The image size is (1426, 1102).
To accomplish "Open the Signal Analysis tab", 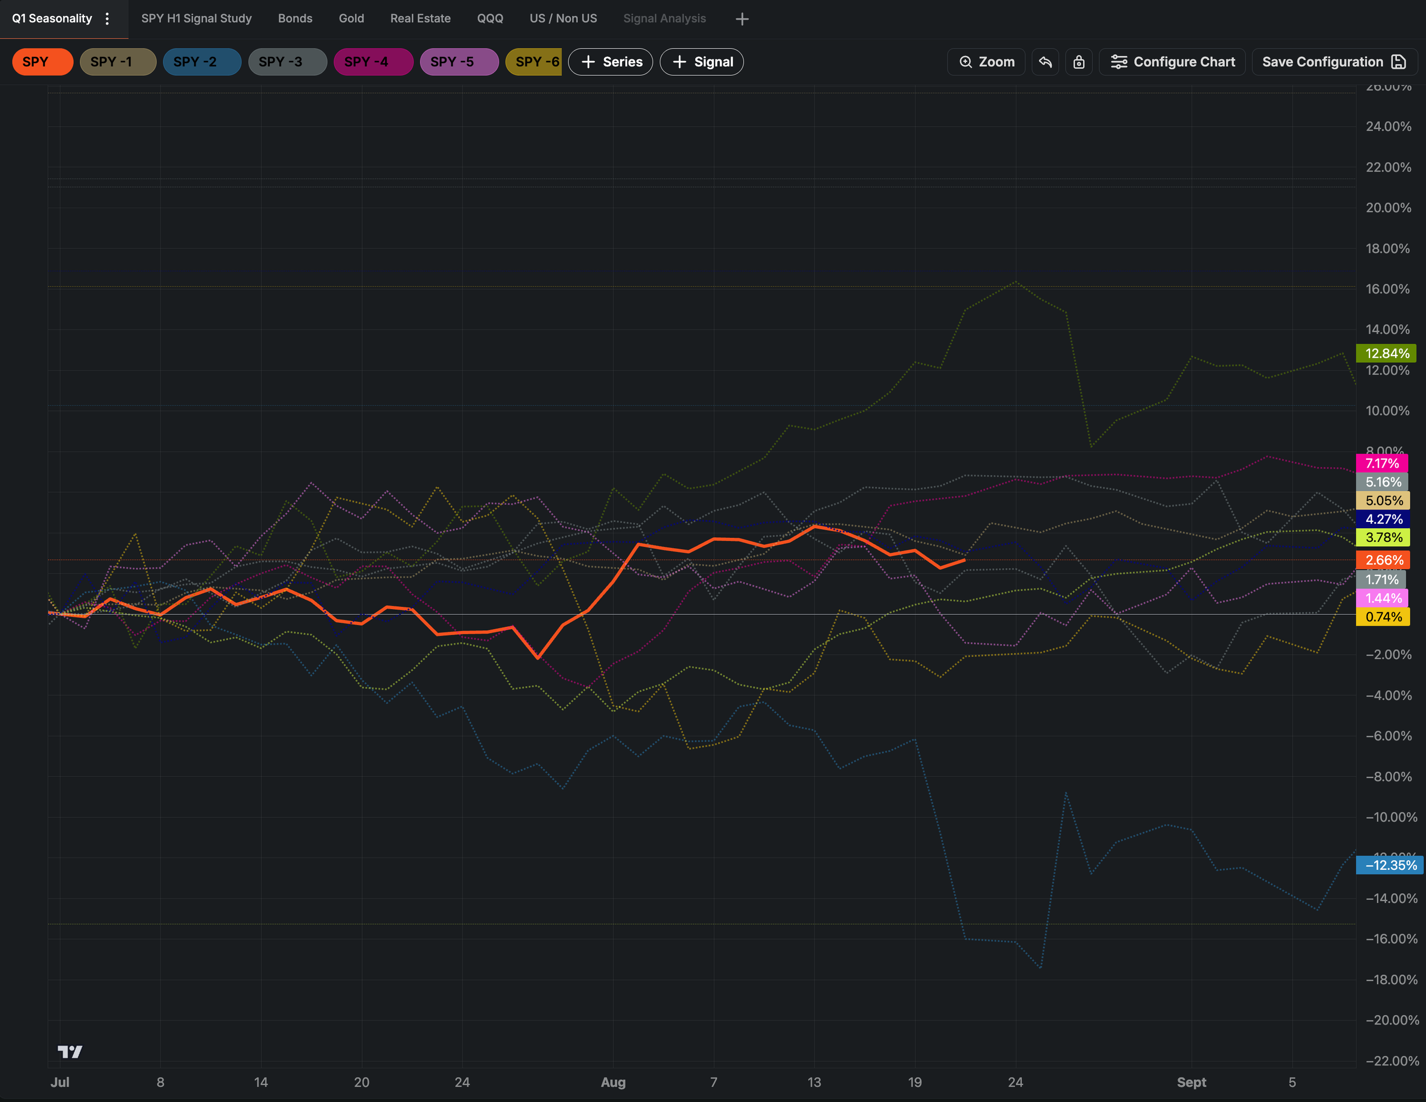I will [665, 19].
